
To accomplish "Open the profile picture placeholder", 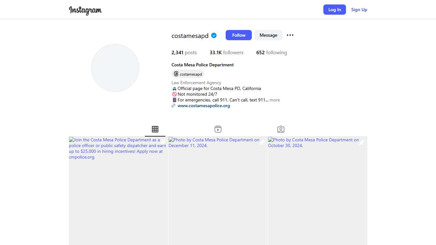I will coord(115,68).
